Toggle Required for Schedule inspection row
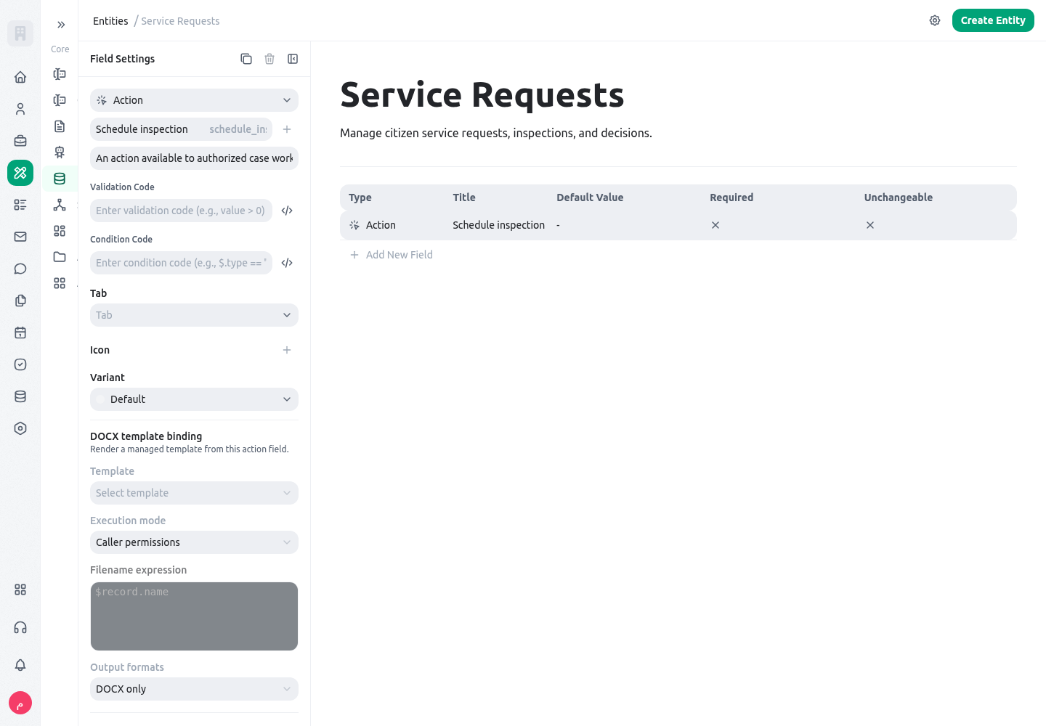1046x726 pixels. (x=715, y=225)
